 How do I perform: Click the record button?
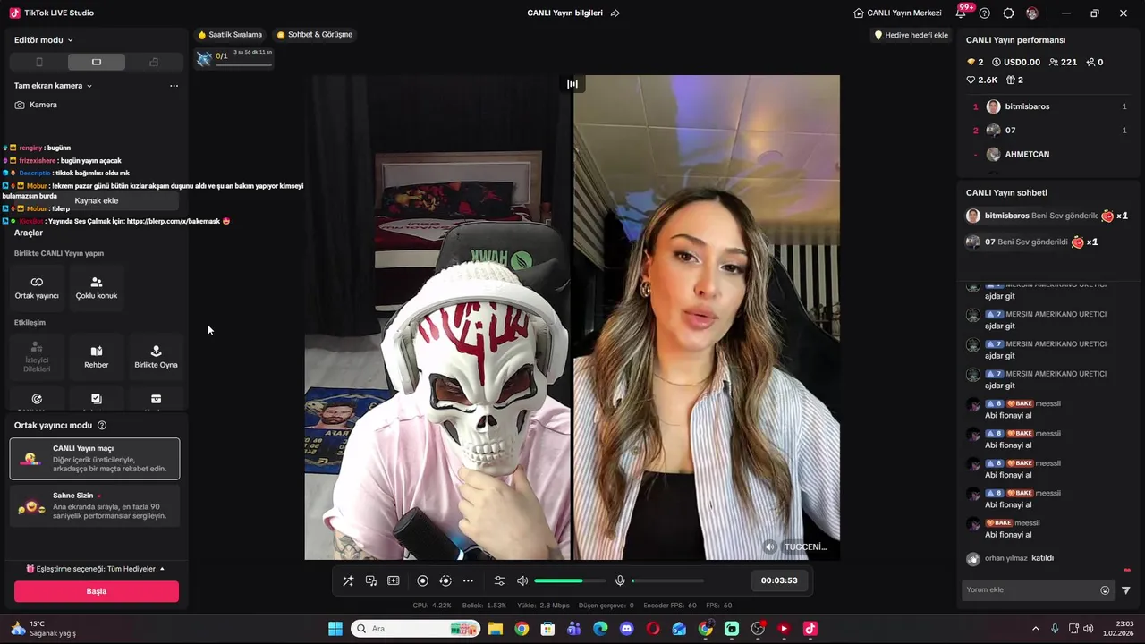[x=423, y=580]
